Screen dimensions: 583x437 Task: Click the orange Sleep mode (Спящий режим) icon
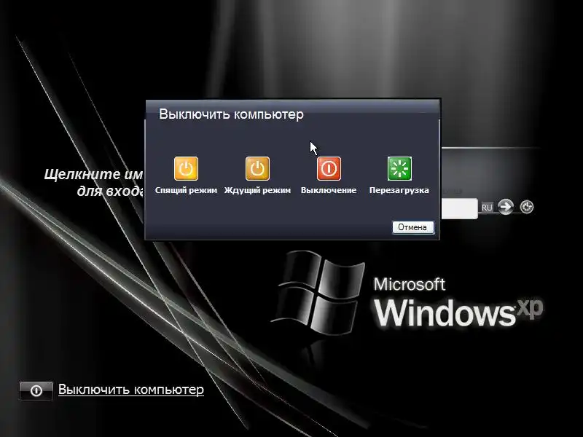tap(187, 169)
